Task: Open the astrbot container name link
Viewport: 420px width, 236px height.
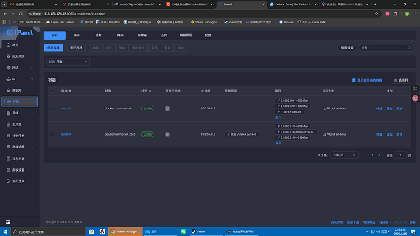Action: pos(66,134)
